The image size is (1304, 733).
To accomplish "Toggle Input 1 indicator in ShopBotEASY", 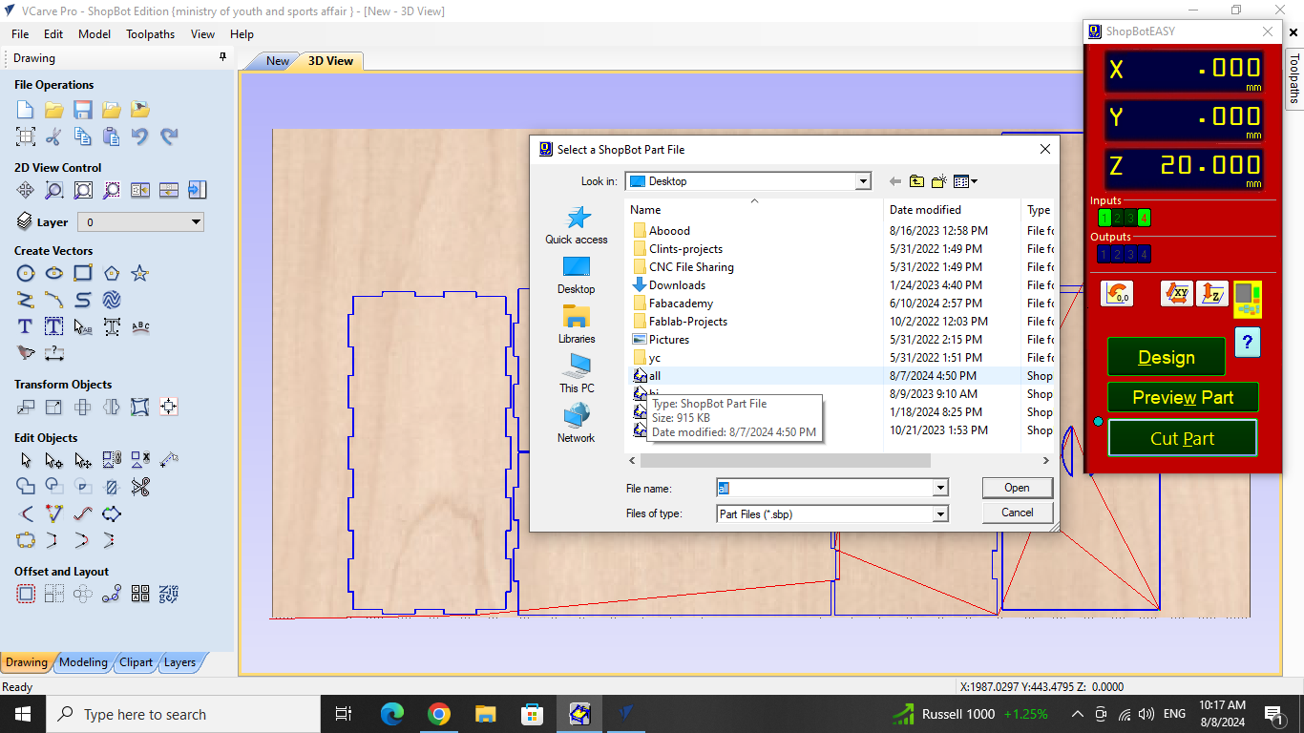I will [x=1104, y=218].
